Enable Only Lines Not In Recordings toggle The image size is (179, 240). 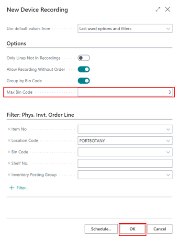84,58
